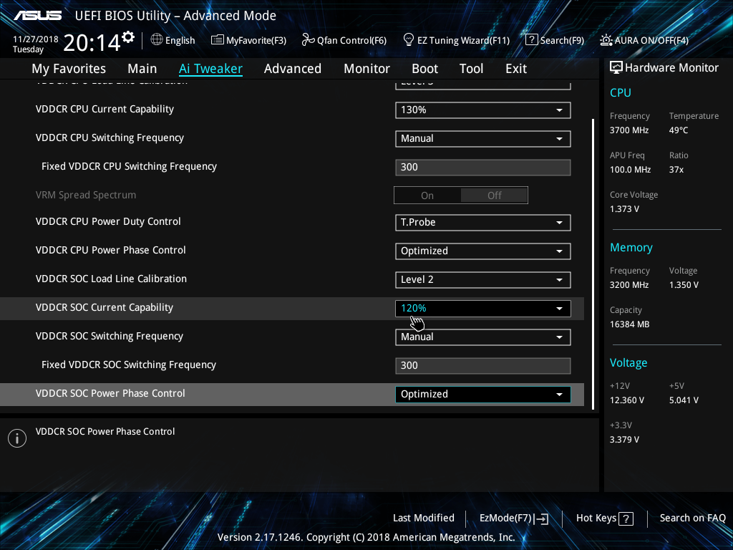The height and width of the screenshot is (550, 733).
Task: Click Fixed VDDCR SOC Switching Frequency field
Action: tap(483, 366)
